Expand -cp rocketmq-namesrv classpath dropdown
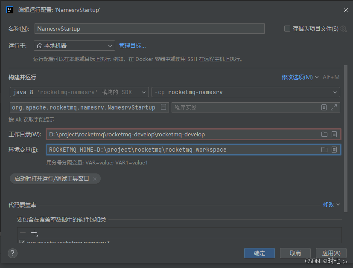The image size is (353, 268). click(x=335, y=92)
